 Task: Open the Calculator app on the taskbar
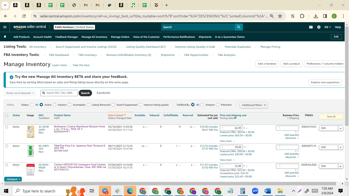[243, 191]
